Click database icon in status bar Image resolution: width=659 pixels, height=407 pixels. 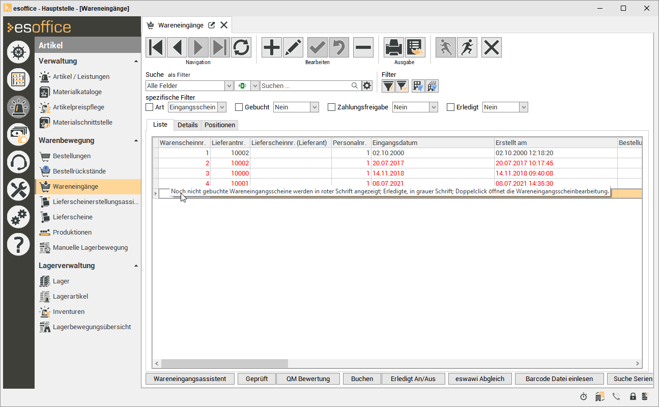pos(645,396)
